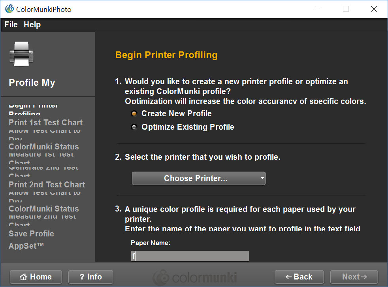Select Create New Profile radio button
Image resolution: width=388 pixels, height=287 pixels.
pos(134,114)
